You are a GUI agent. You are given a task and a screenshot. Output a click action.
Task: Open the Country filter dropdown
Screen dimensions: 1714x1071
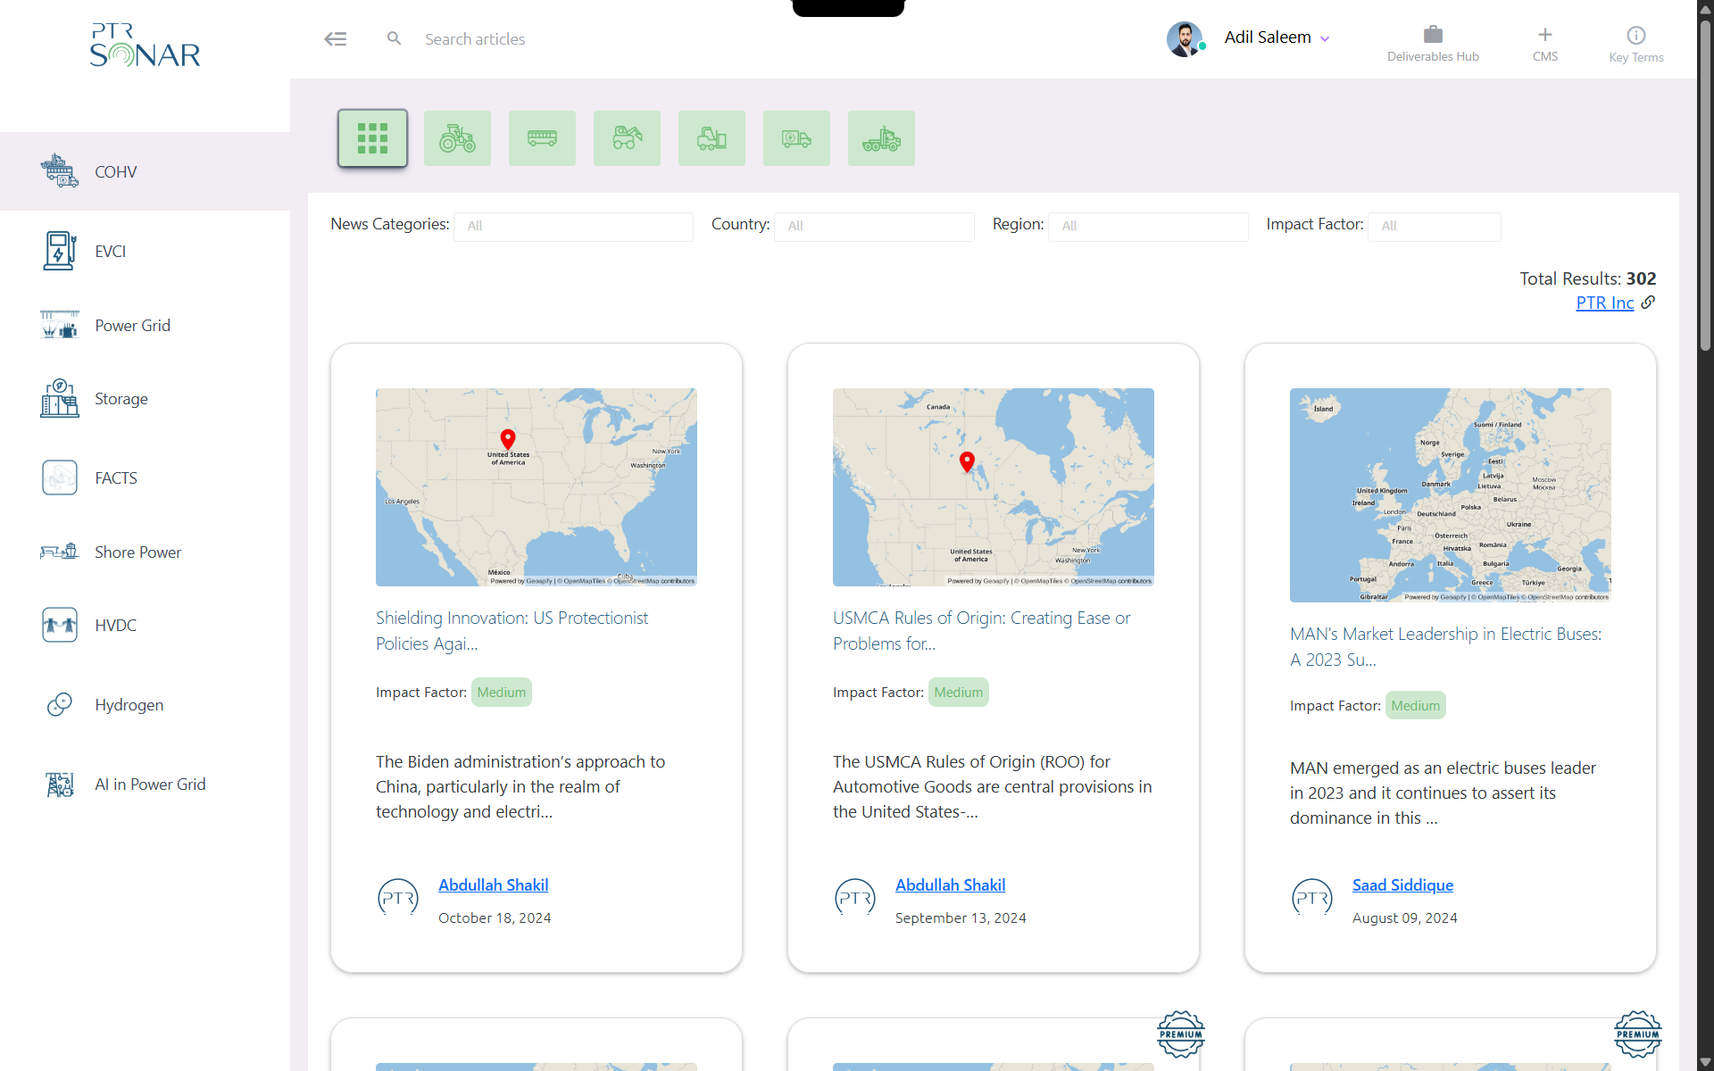tap(873, 226)
